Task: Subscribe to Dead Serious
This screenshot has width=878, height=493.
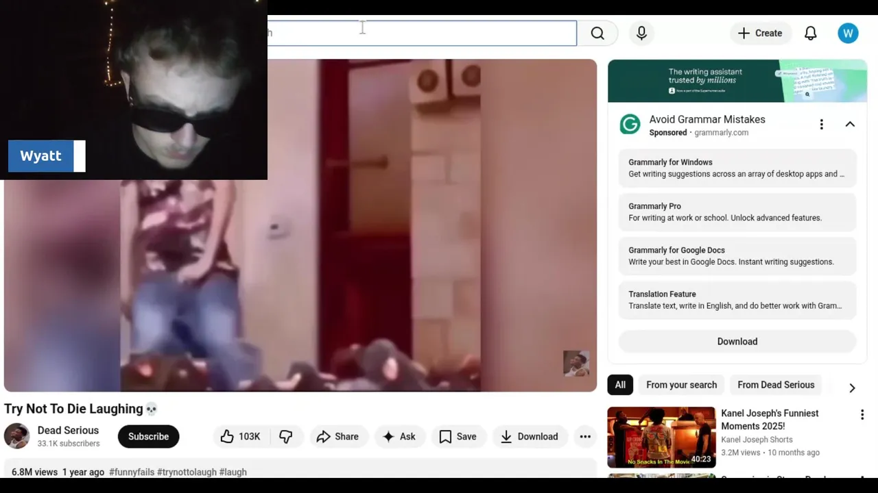Action: pyautogui.click(x=148, y=437)
